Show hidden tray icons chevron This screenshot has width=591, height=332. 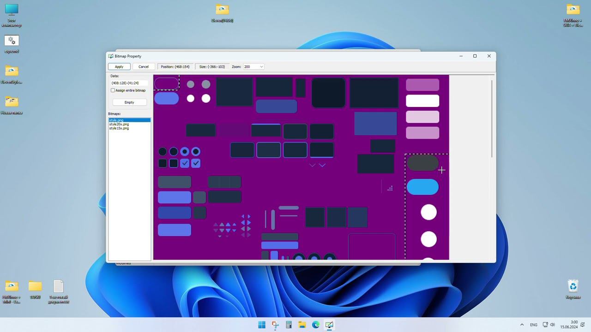522,325
